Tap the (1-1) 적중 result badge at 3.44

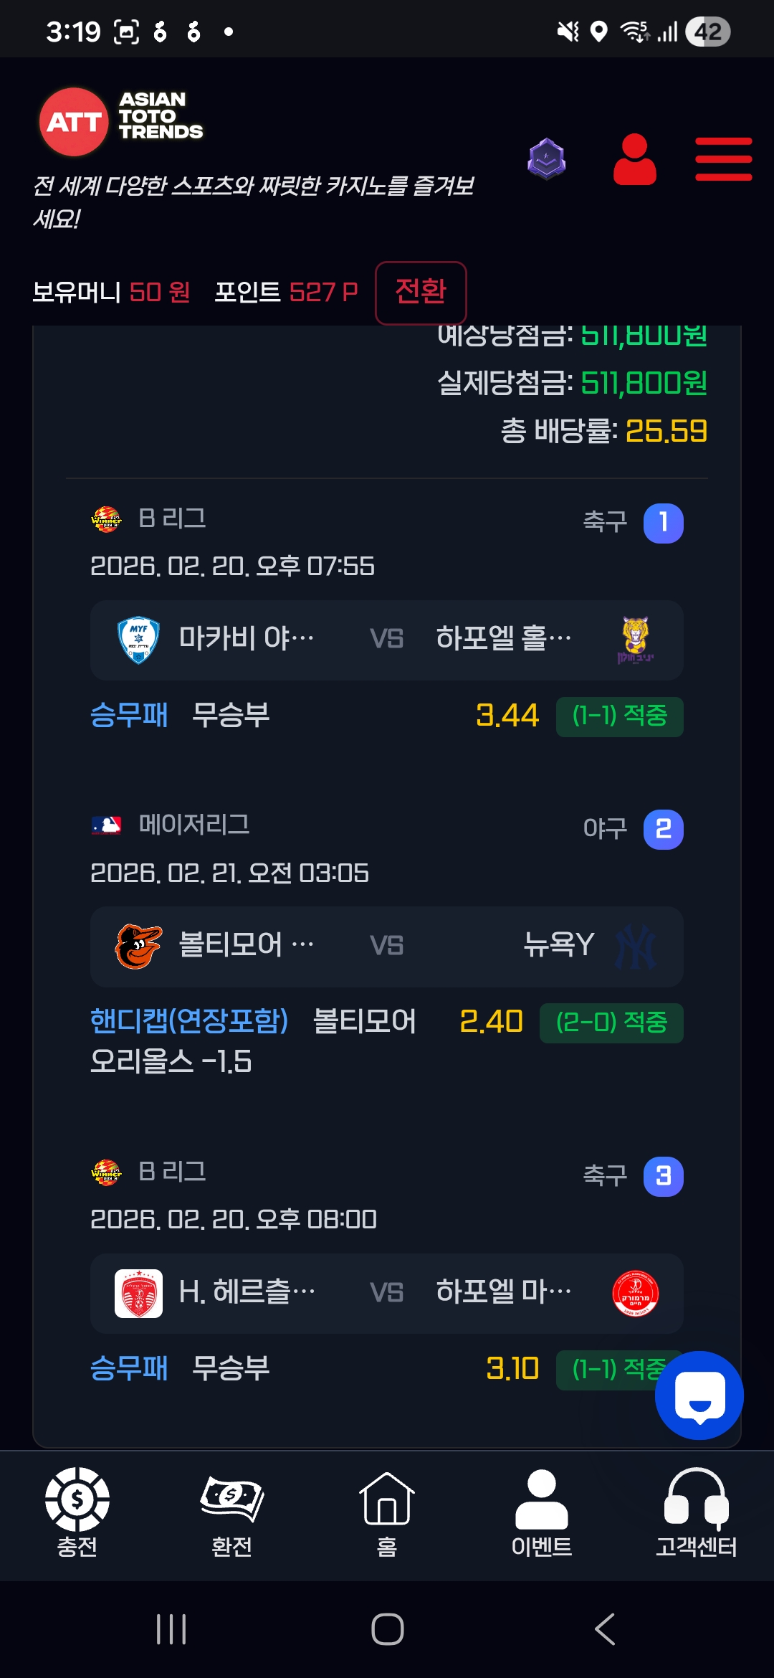tap(619, 716)
